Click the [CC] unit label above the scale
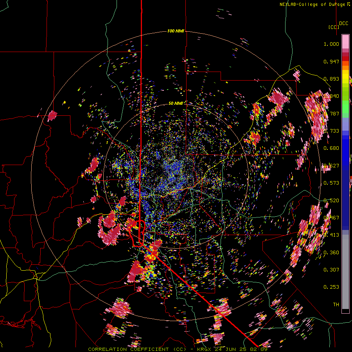352x352 pixels. click(334, 27)
